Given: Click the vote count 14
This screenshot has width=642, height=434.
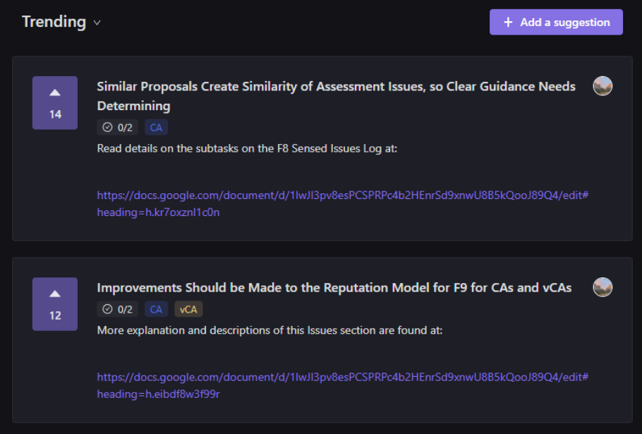Looking at the screenshot, I should click(x=55, y=114).
